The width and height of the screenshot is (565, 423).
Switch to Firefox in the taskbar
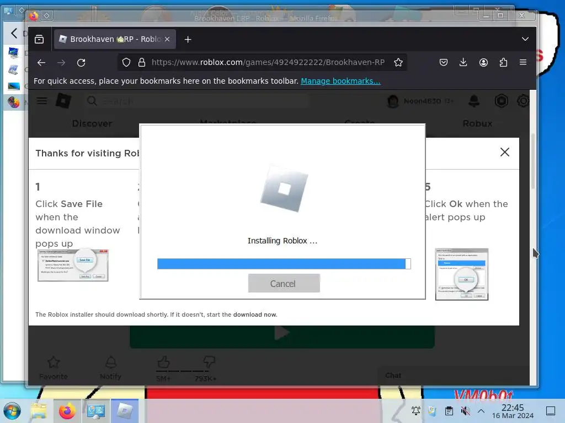67,411
